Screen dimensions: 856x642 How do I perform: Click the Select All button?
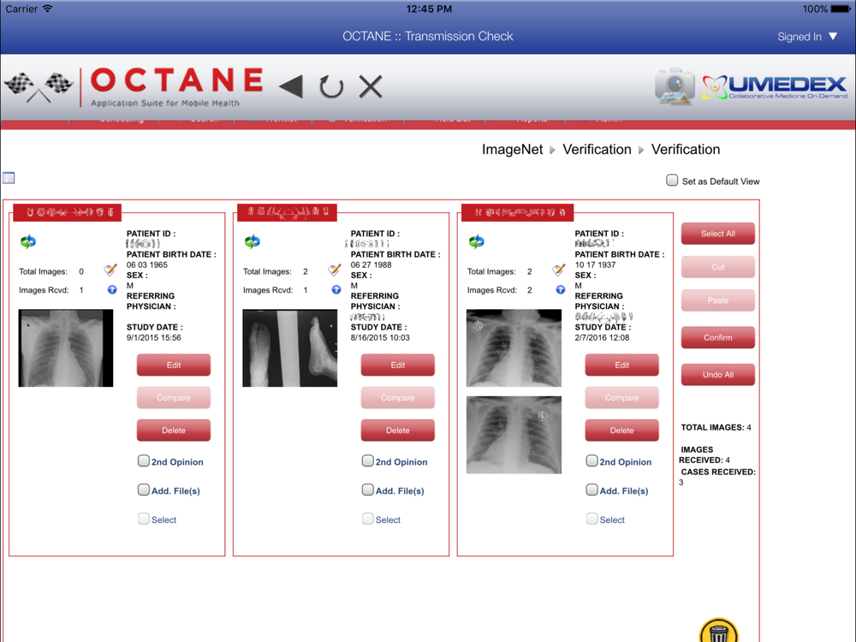pos(718,234)
